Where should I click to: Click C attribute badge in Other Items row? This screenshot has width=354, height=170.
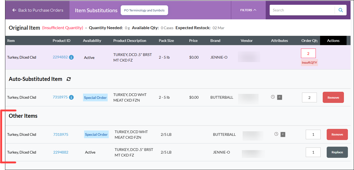(283, 134)
